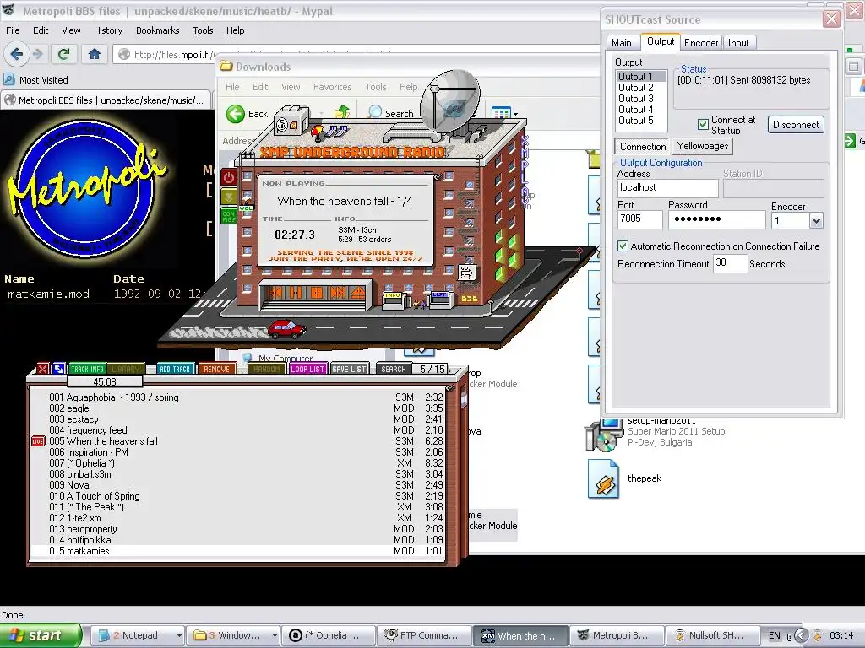
Task: Click the Search button in Downloads window
Action: (391, 113)
